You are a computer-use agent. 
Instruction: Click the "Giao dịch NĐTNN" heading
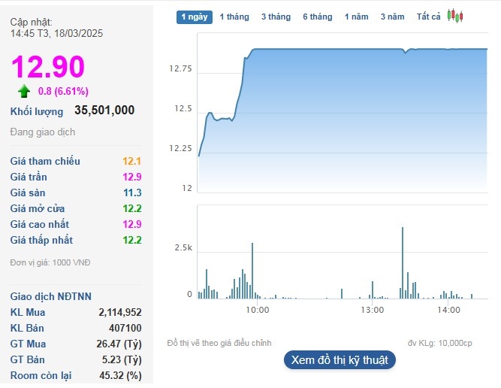click(x=51, y=296)
